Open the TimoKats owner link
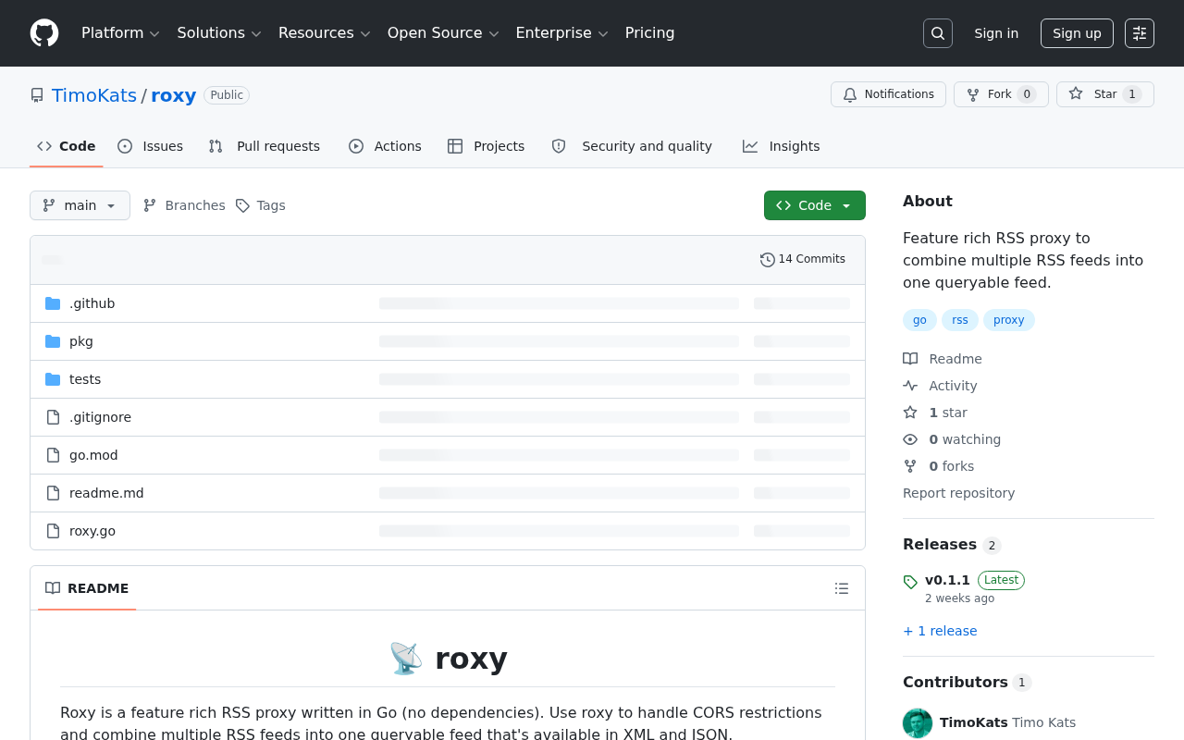This screenshot has height=740, width=1184. tap(94, 95)
